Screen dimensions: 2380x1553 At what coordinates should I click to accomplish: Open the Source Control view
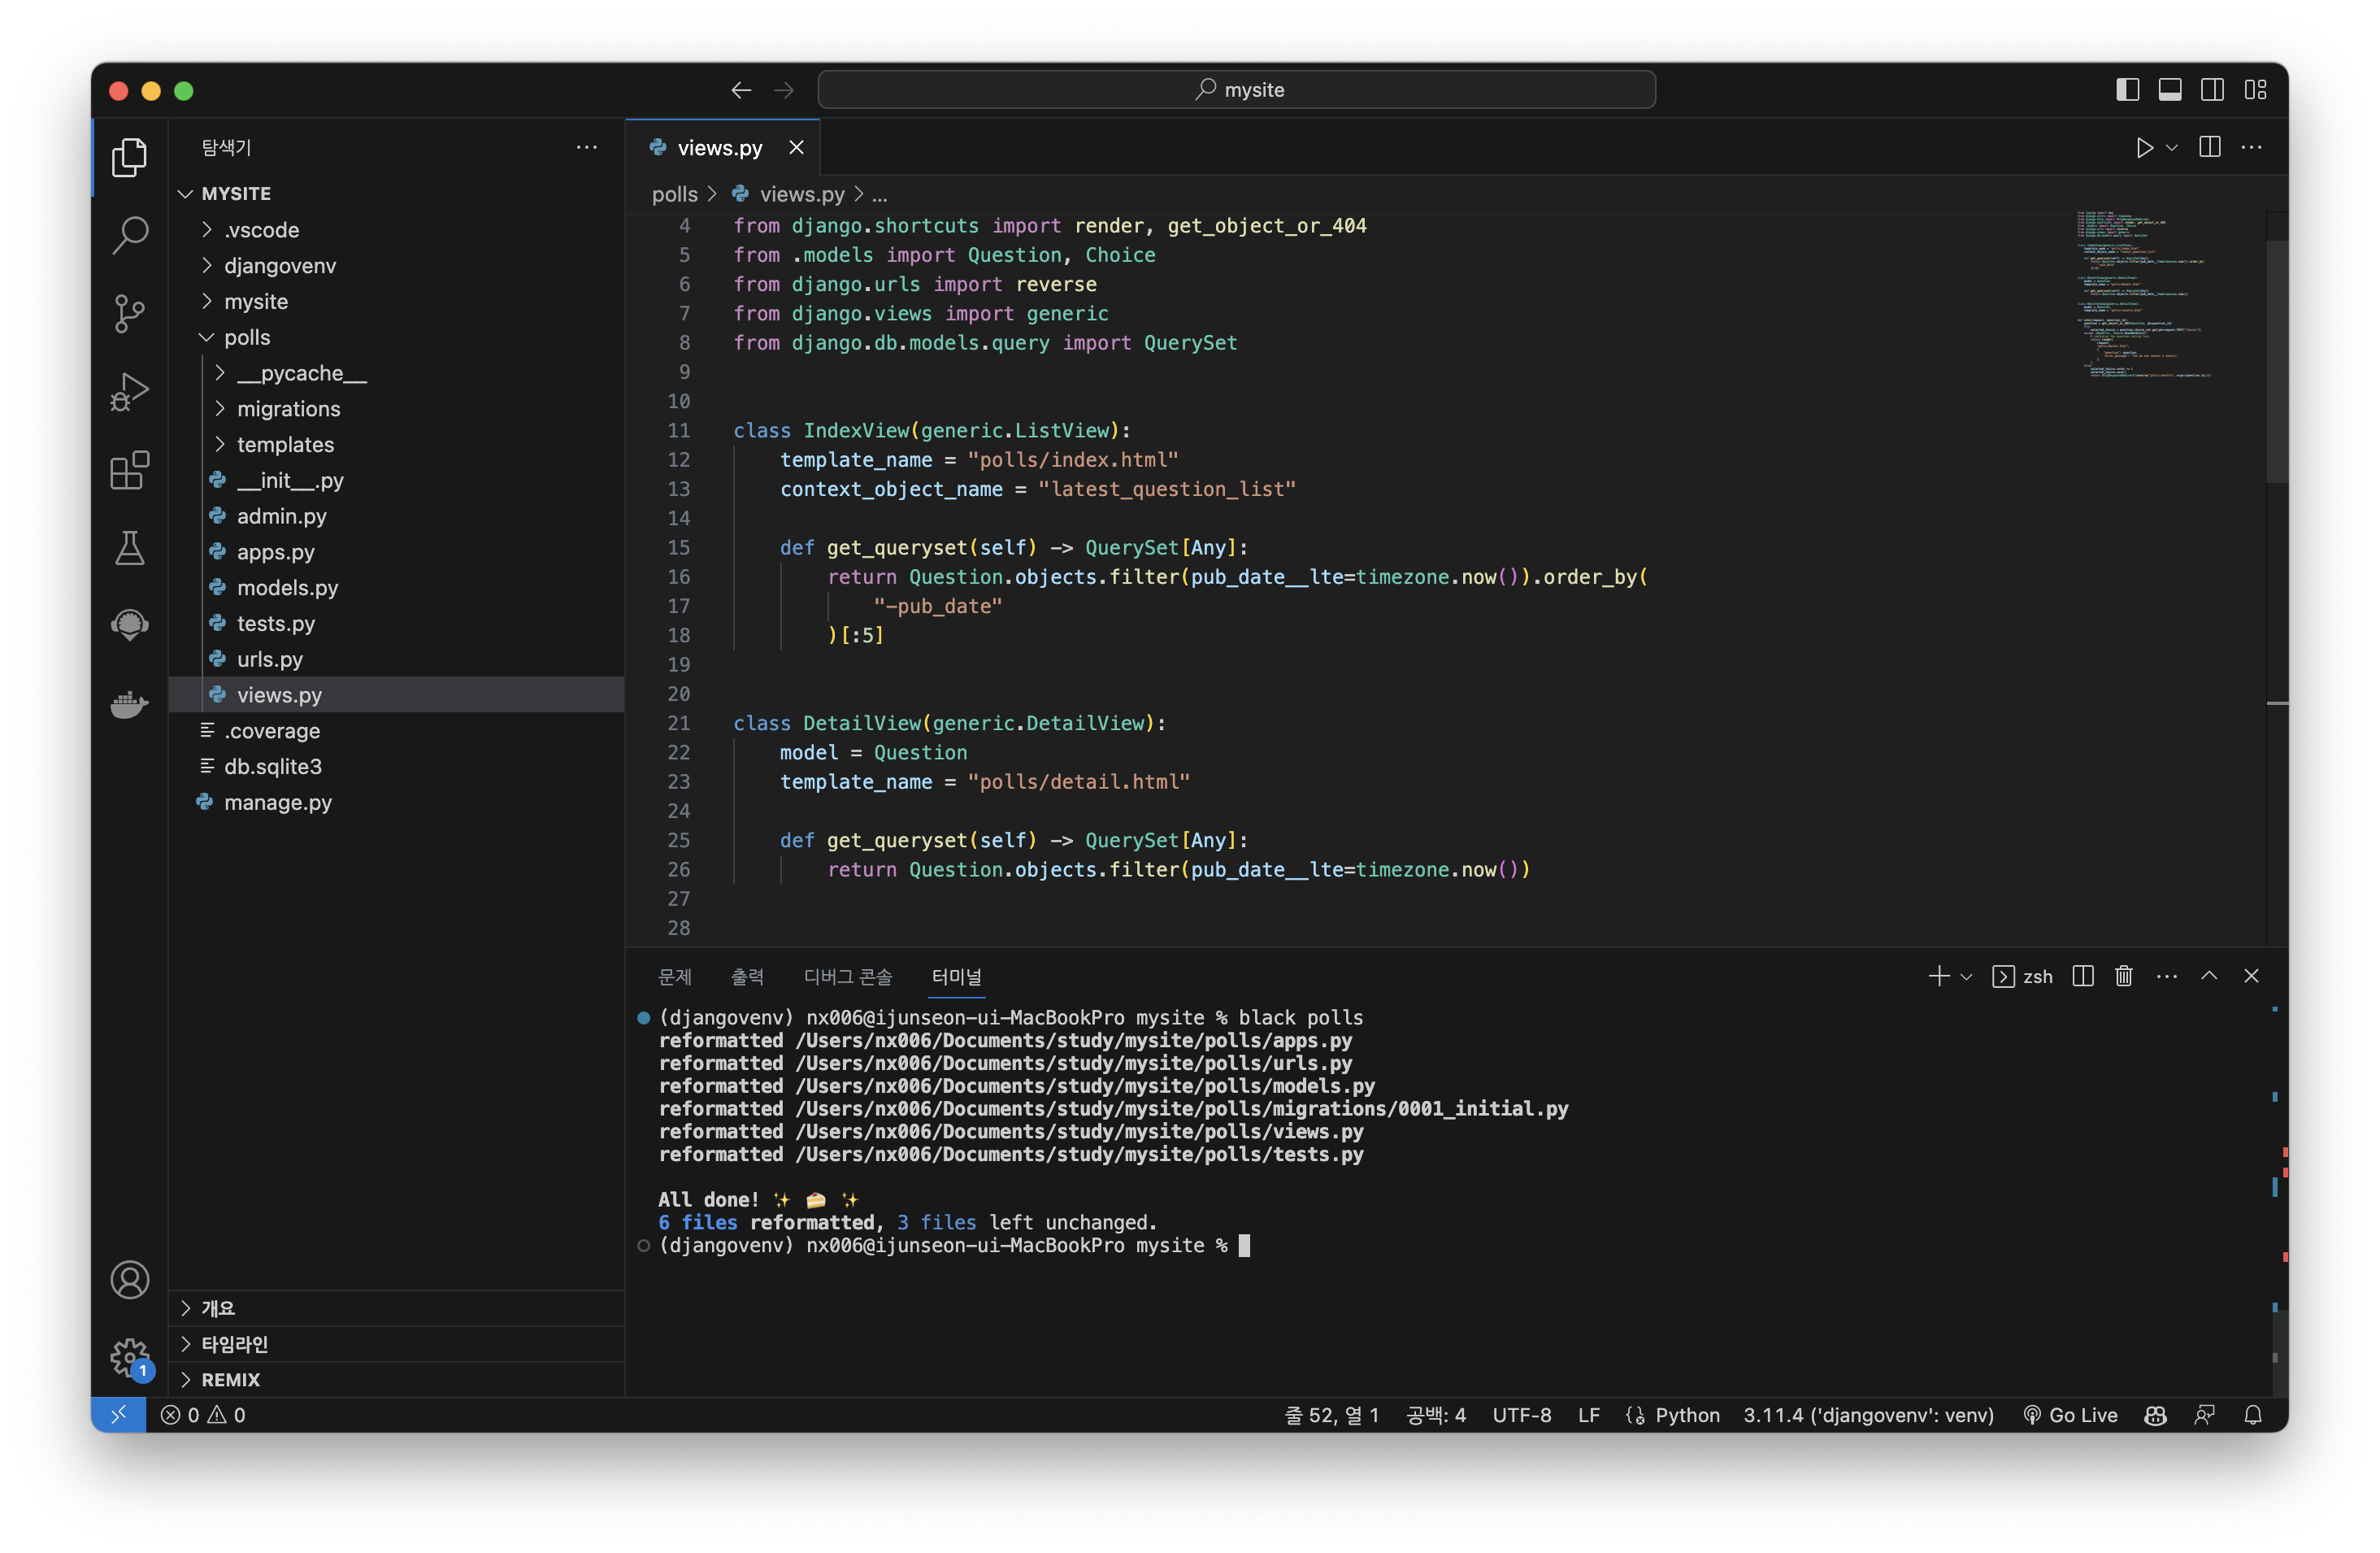pos(129,314)
